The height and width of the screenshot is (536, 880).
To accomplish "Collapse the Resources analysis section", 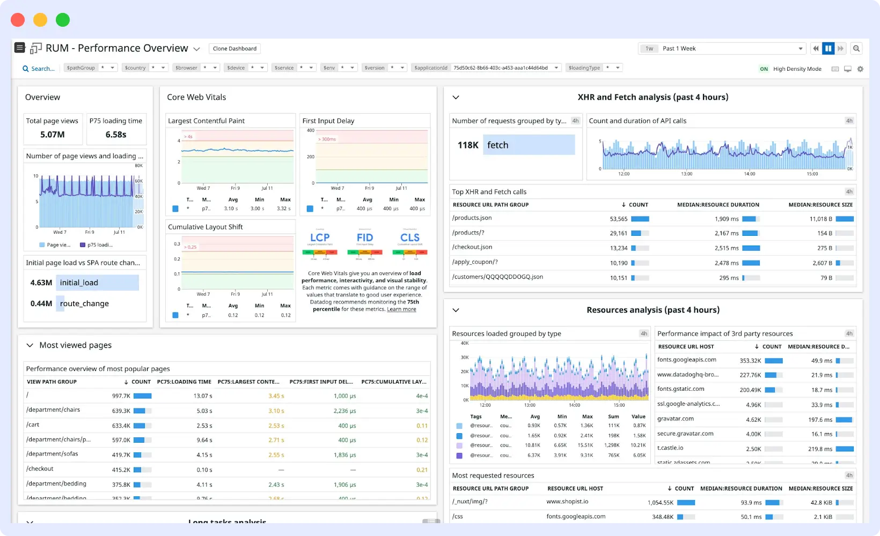I will click(456, 310).
